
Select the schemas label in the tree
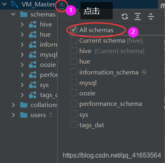[43, 14]
